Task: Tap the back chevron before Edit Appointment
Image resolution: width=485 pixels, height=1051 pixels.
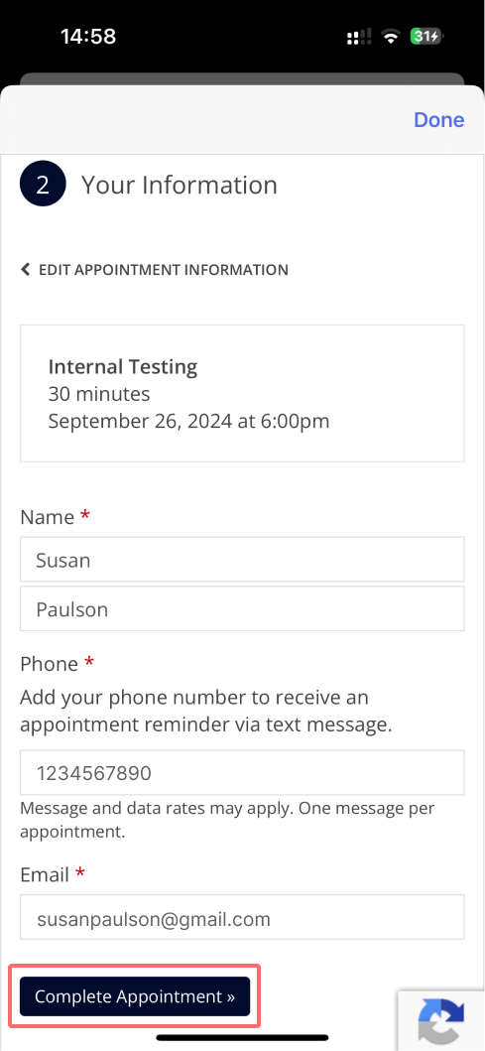Action: [x=26, y=270]
